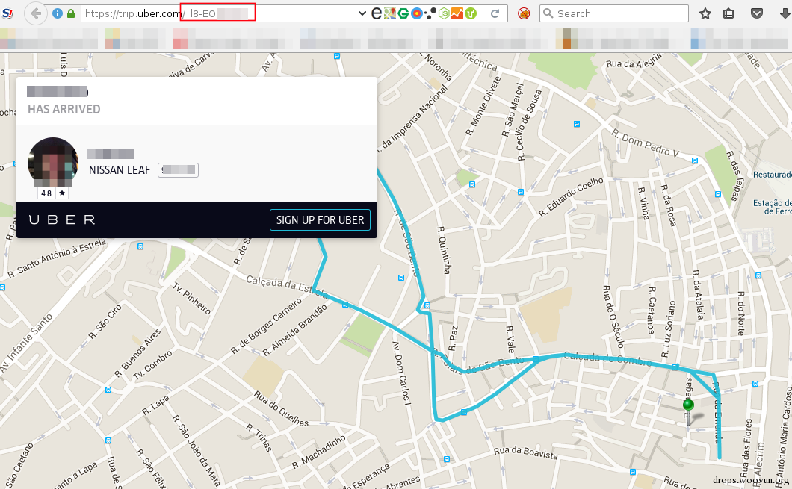Click the NISSAN LEAF vehicle text
The width and height of the screenshot is (792, 489).
pos(120,170)
